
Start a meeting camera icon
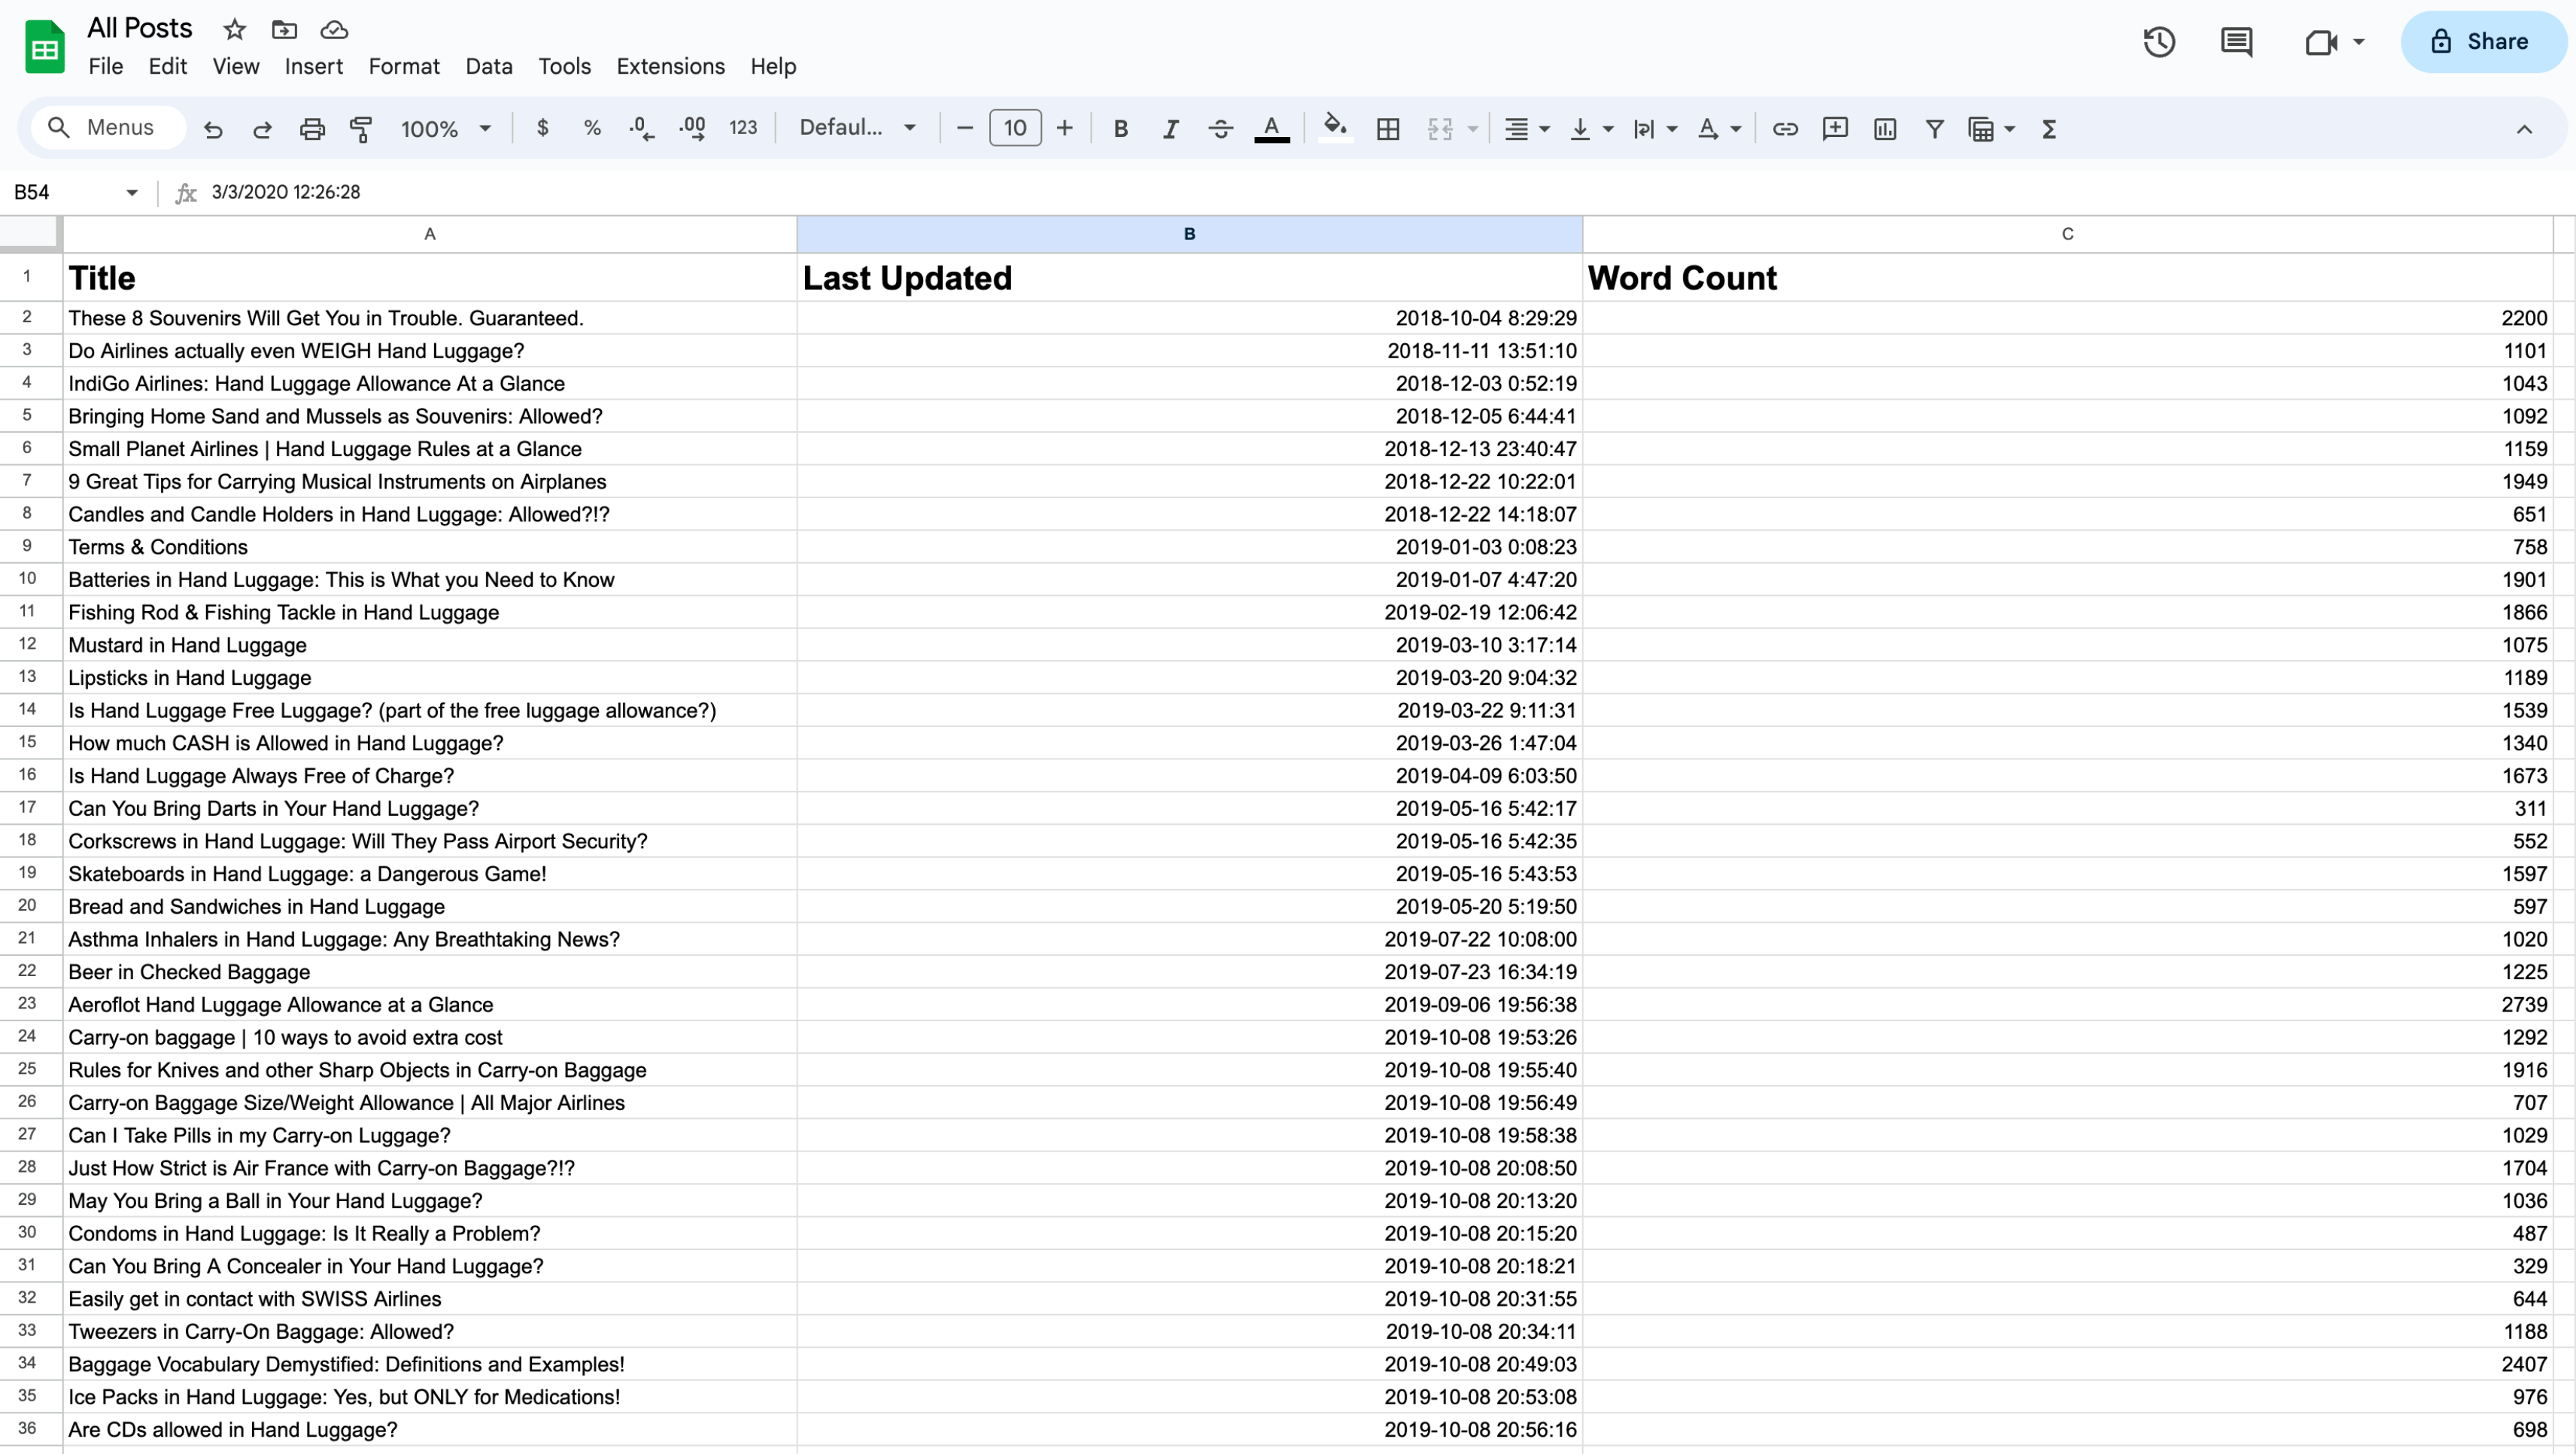point(2320,41)
